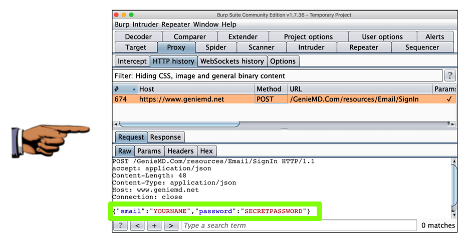This screenshot has height=244, width=467.
Task: Click the filter help question mark button
Action: 450,75
